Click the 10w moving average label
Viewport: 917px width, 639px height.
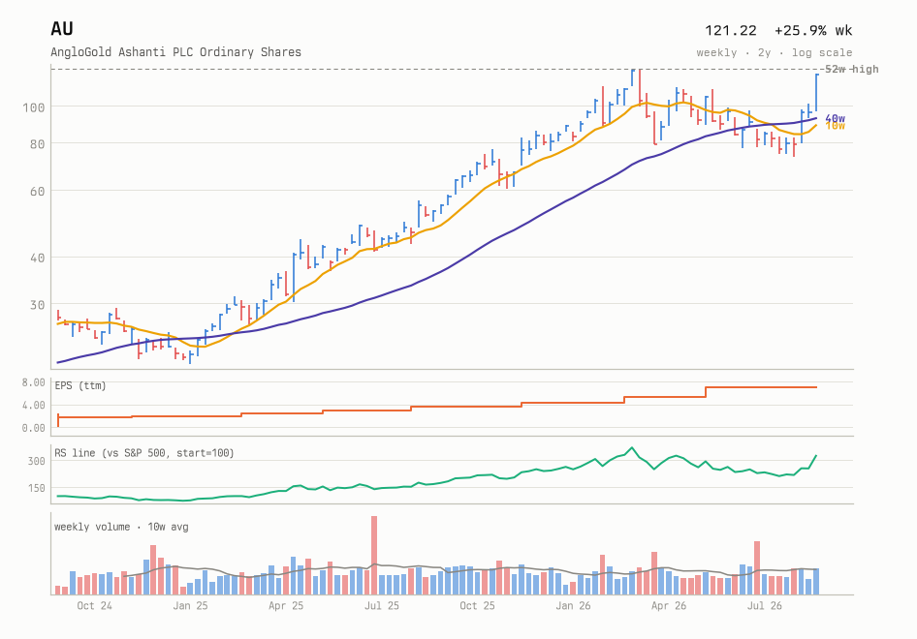coord(835,126)
